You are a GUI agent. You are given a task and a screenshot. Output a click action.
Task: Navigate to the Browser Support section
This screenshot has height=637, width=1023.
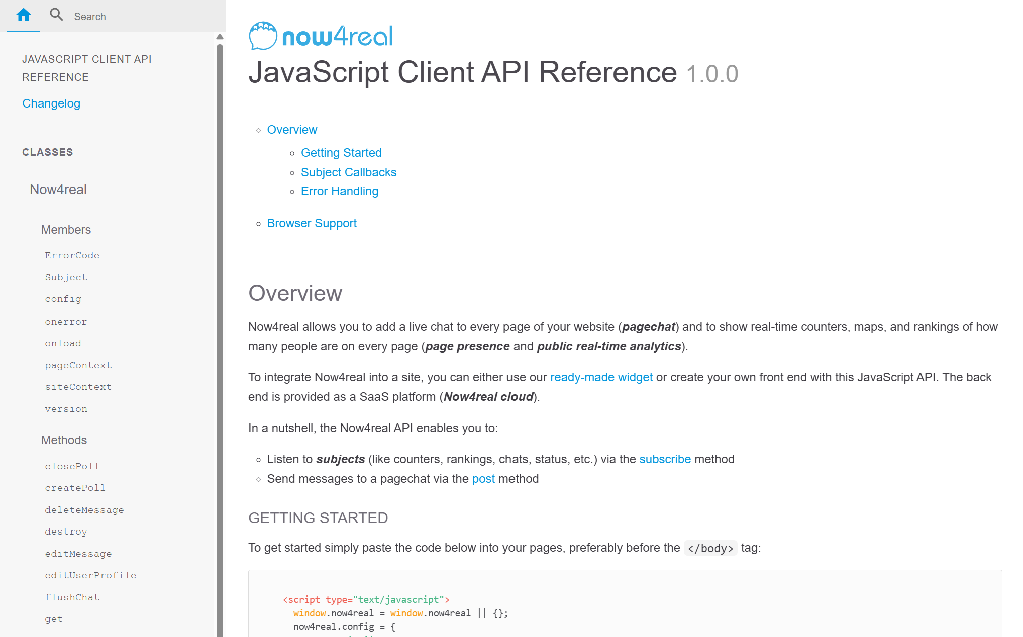coord(312,223)
